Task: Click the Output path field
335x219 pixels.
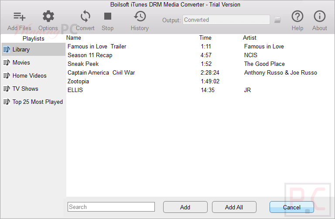Action: click(x=226, y=20)
